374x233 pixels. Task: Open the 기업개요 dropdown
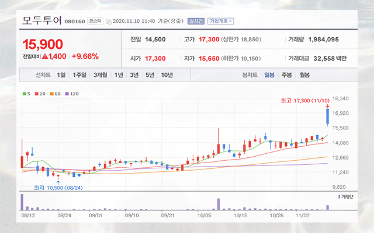pos(220,21)
